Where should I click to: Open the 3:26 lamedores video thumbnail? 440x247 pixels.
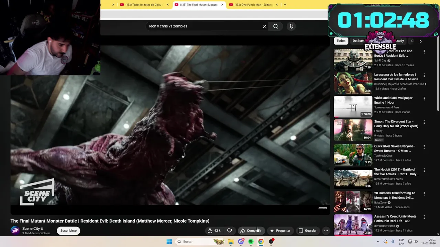353,83
